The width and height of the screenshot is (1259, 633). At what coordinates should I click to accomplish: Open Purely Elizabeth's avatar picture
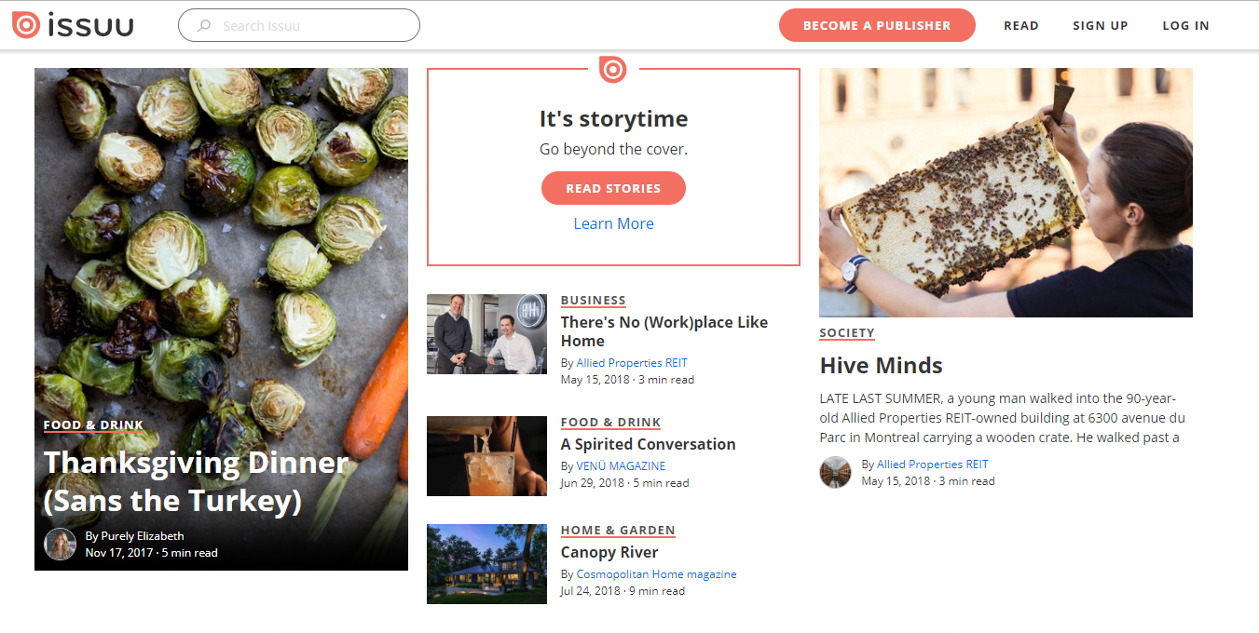tap(60, 544)
